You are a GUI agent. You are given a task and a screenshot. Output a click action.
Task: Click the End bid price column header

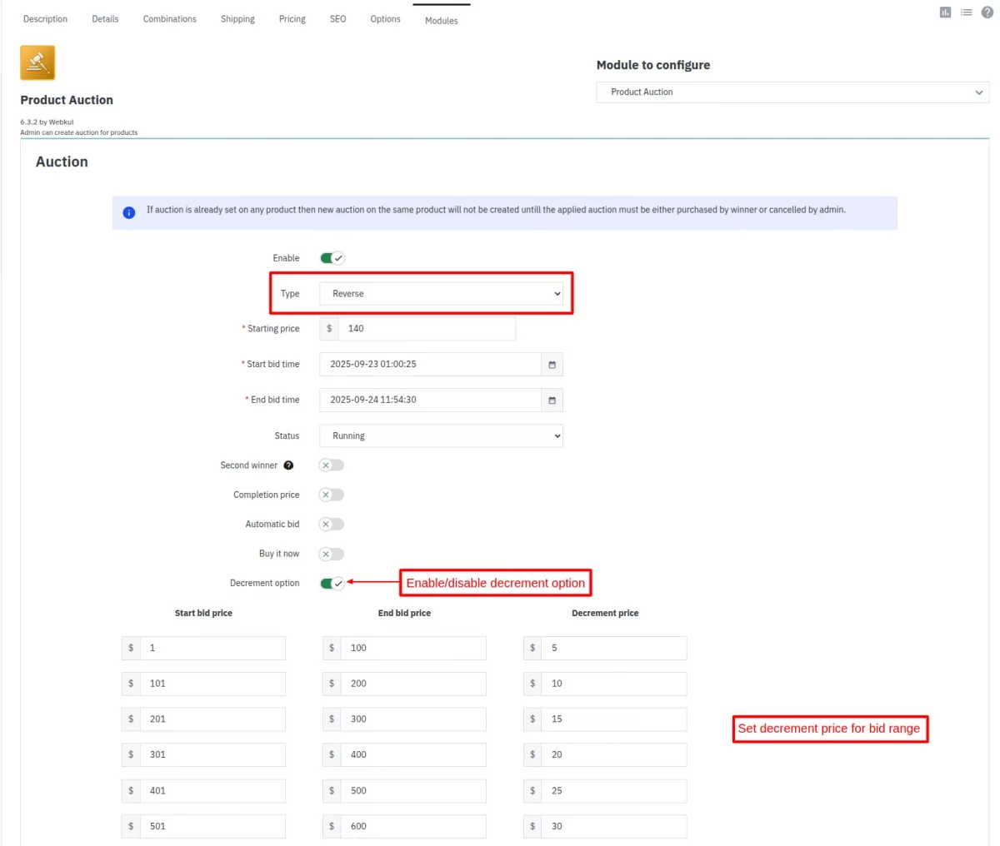coord(404,614)
